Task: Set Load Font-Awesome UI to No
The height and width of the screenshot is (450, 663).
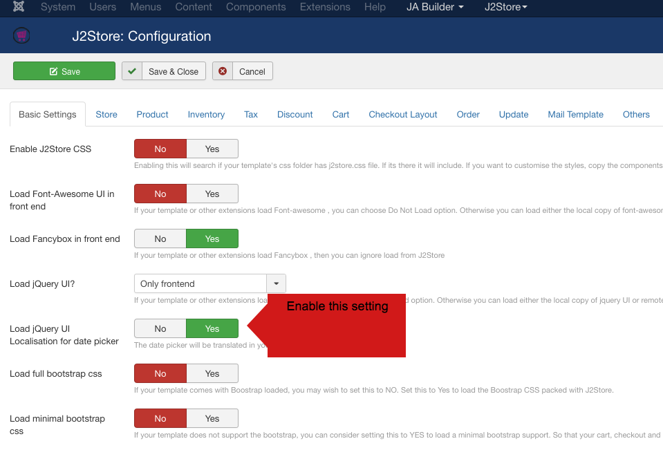Action: point(160,194)
